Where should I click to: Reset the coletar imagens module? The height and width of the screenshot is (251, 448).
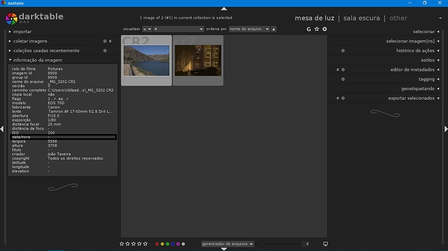tap(105, 41)
